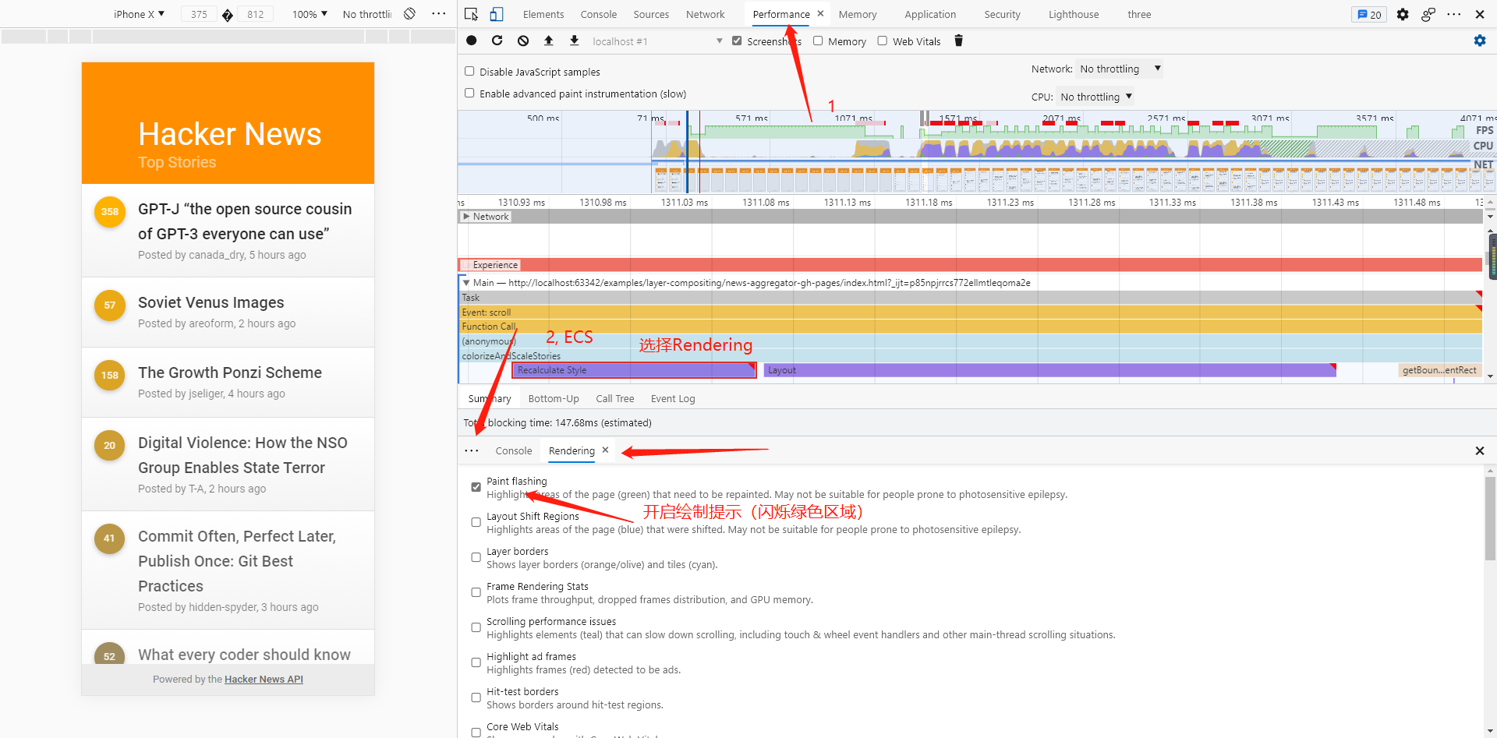Click the device width 375 field

[200, 14]
